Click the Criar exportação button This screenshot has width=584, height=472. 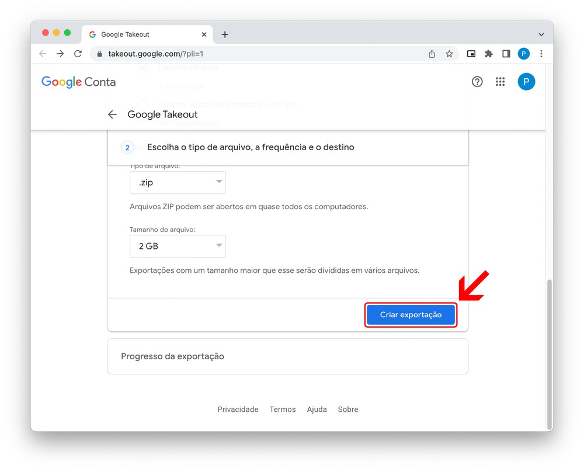[411, 315]
